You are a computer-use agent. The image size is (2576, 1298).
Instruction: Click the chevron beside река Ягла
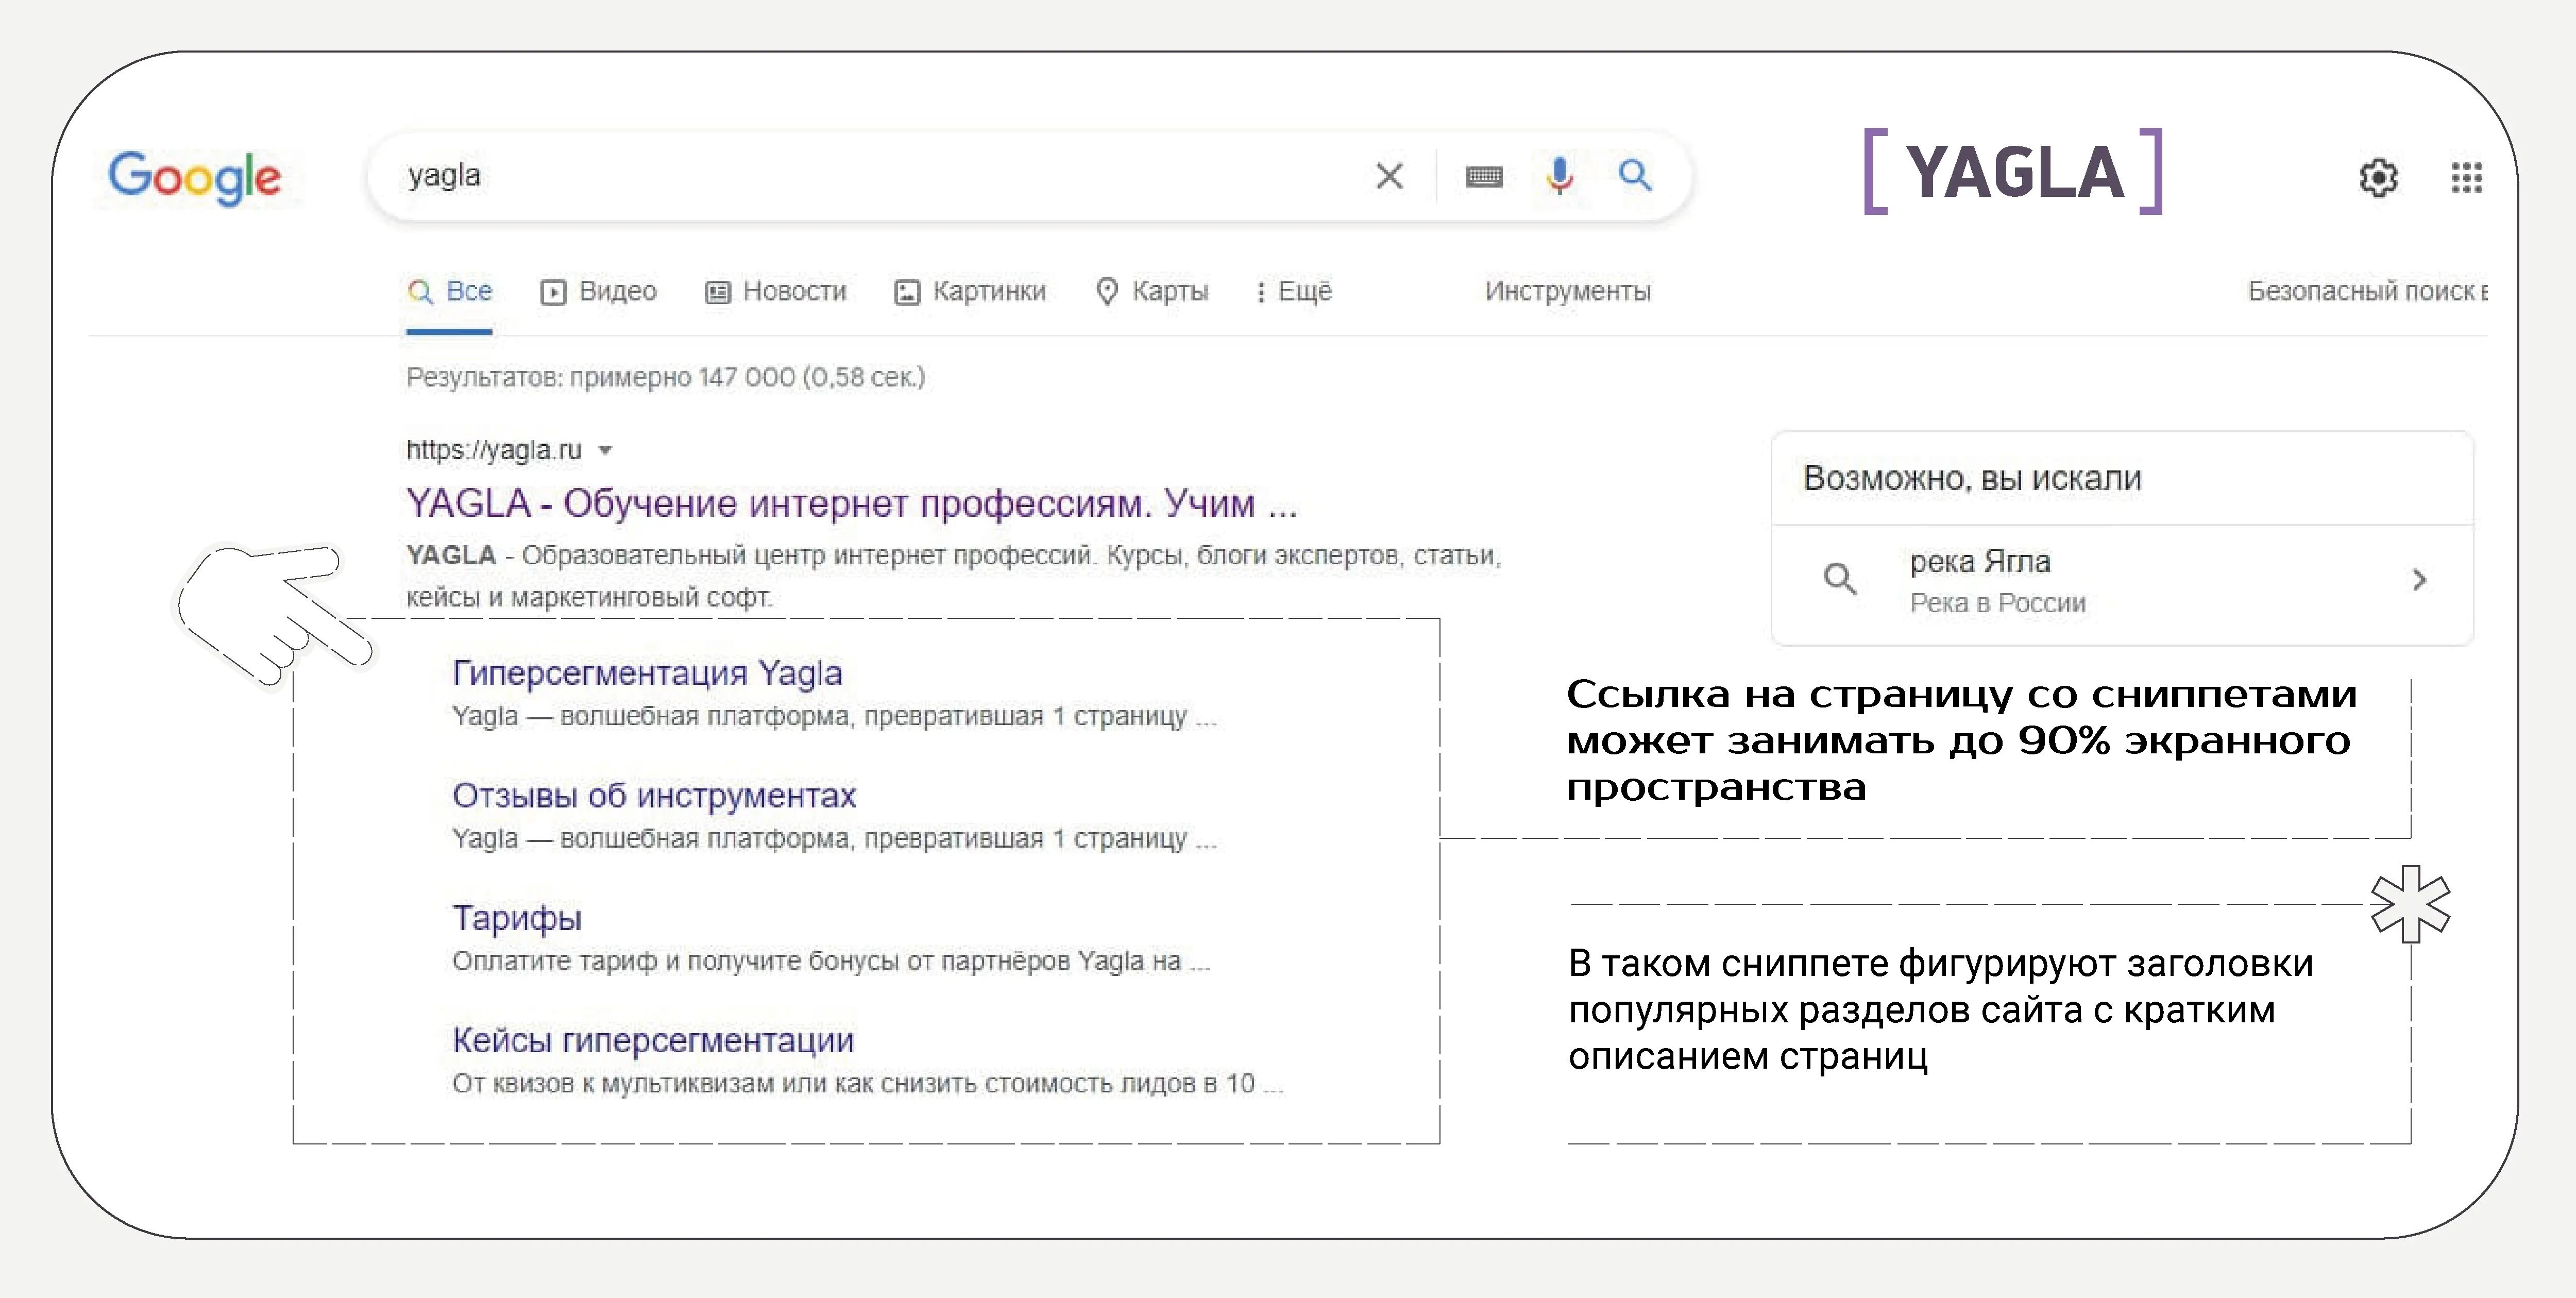pos(2419,580)
